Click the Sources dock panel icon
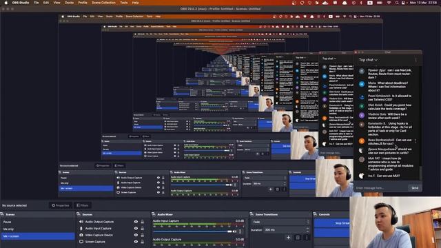This screenshot has width=441, height=248. coord(79,214)
